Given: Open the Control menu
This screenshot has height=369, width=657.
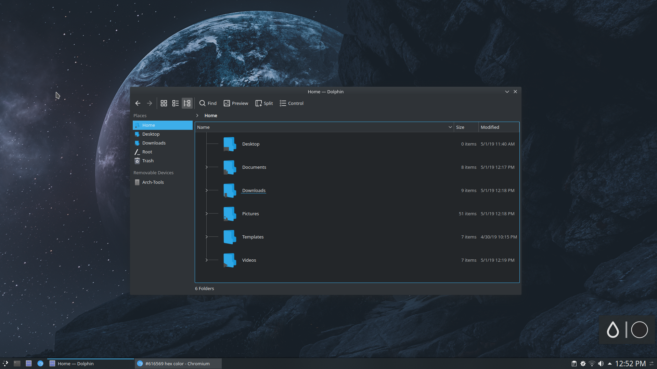Looking at the screenshot, I should 292,103.
